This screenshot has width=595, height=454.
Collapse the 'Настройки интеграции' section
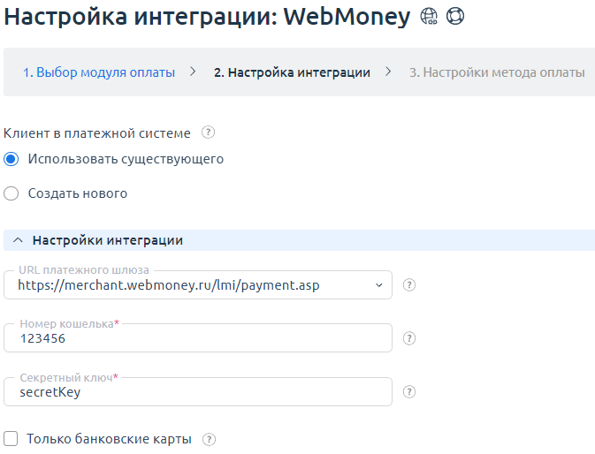pos(19,240)
